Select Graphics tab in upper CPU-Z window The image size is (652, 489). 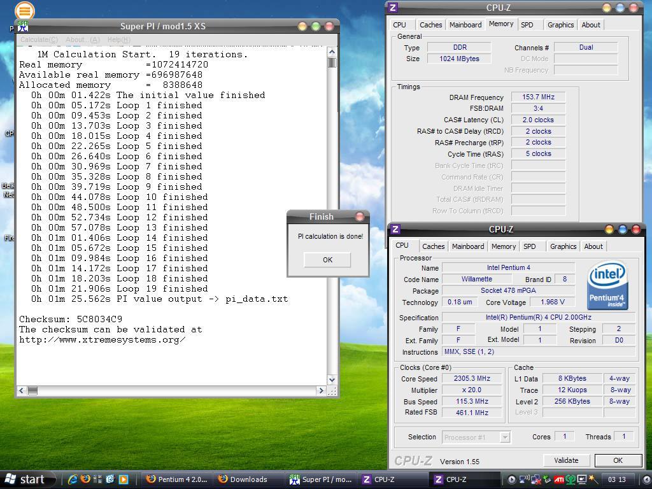coord(560,25)
